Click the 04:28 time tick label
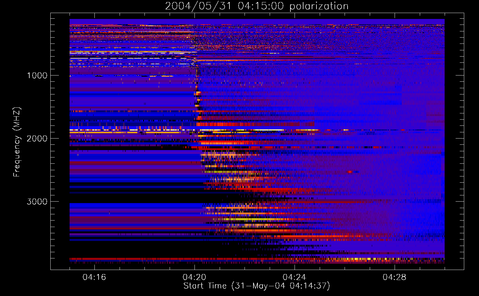 [394, 277]
